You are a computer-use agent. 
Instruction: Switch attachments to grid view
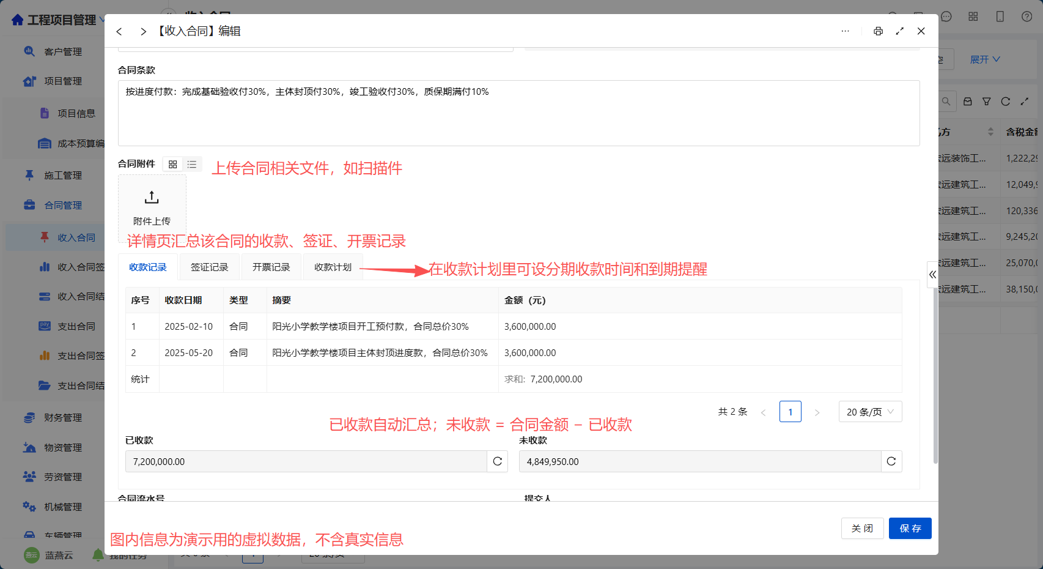[173, 164]
